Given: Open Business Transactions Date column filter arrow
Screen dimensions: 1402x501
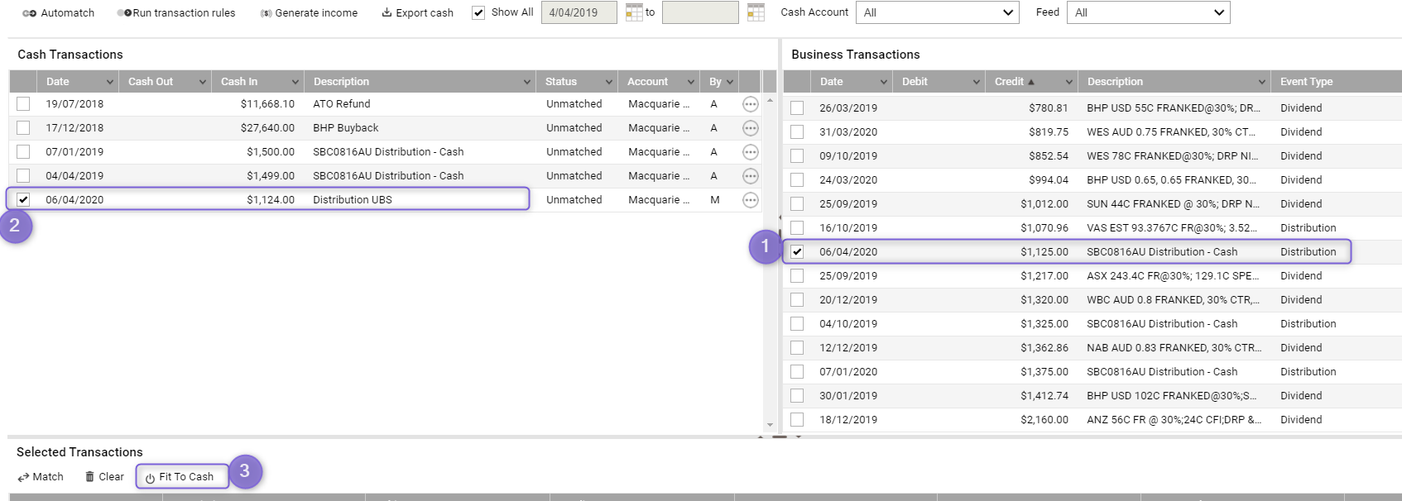Looking at the screenshot, I should (884, 82).
